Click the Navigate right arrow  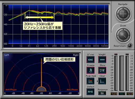pyautogui.click(x=129, y=14)
